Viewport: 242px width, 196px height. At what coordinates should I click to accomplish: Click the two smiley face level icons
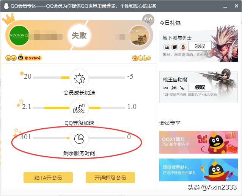tap(11, 58)
